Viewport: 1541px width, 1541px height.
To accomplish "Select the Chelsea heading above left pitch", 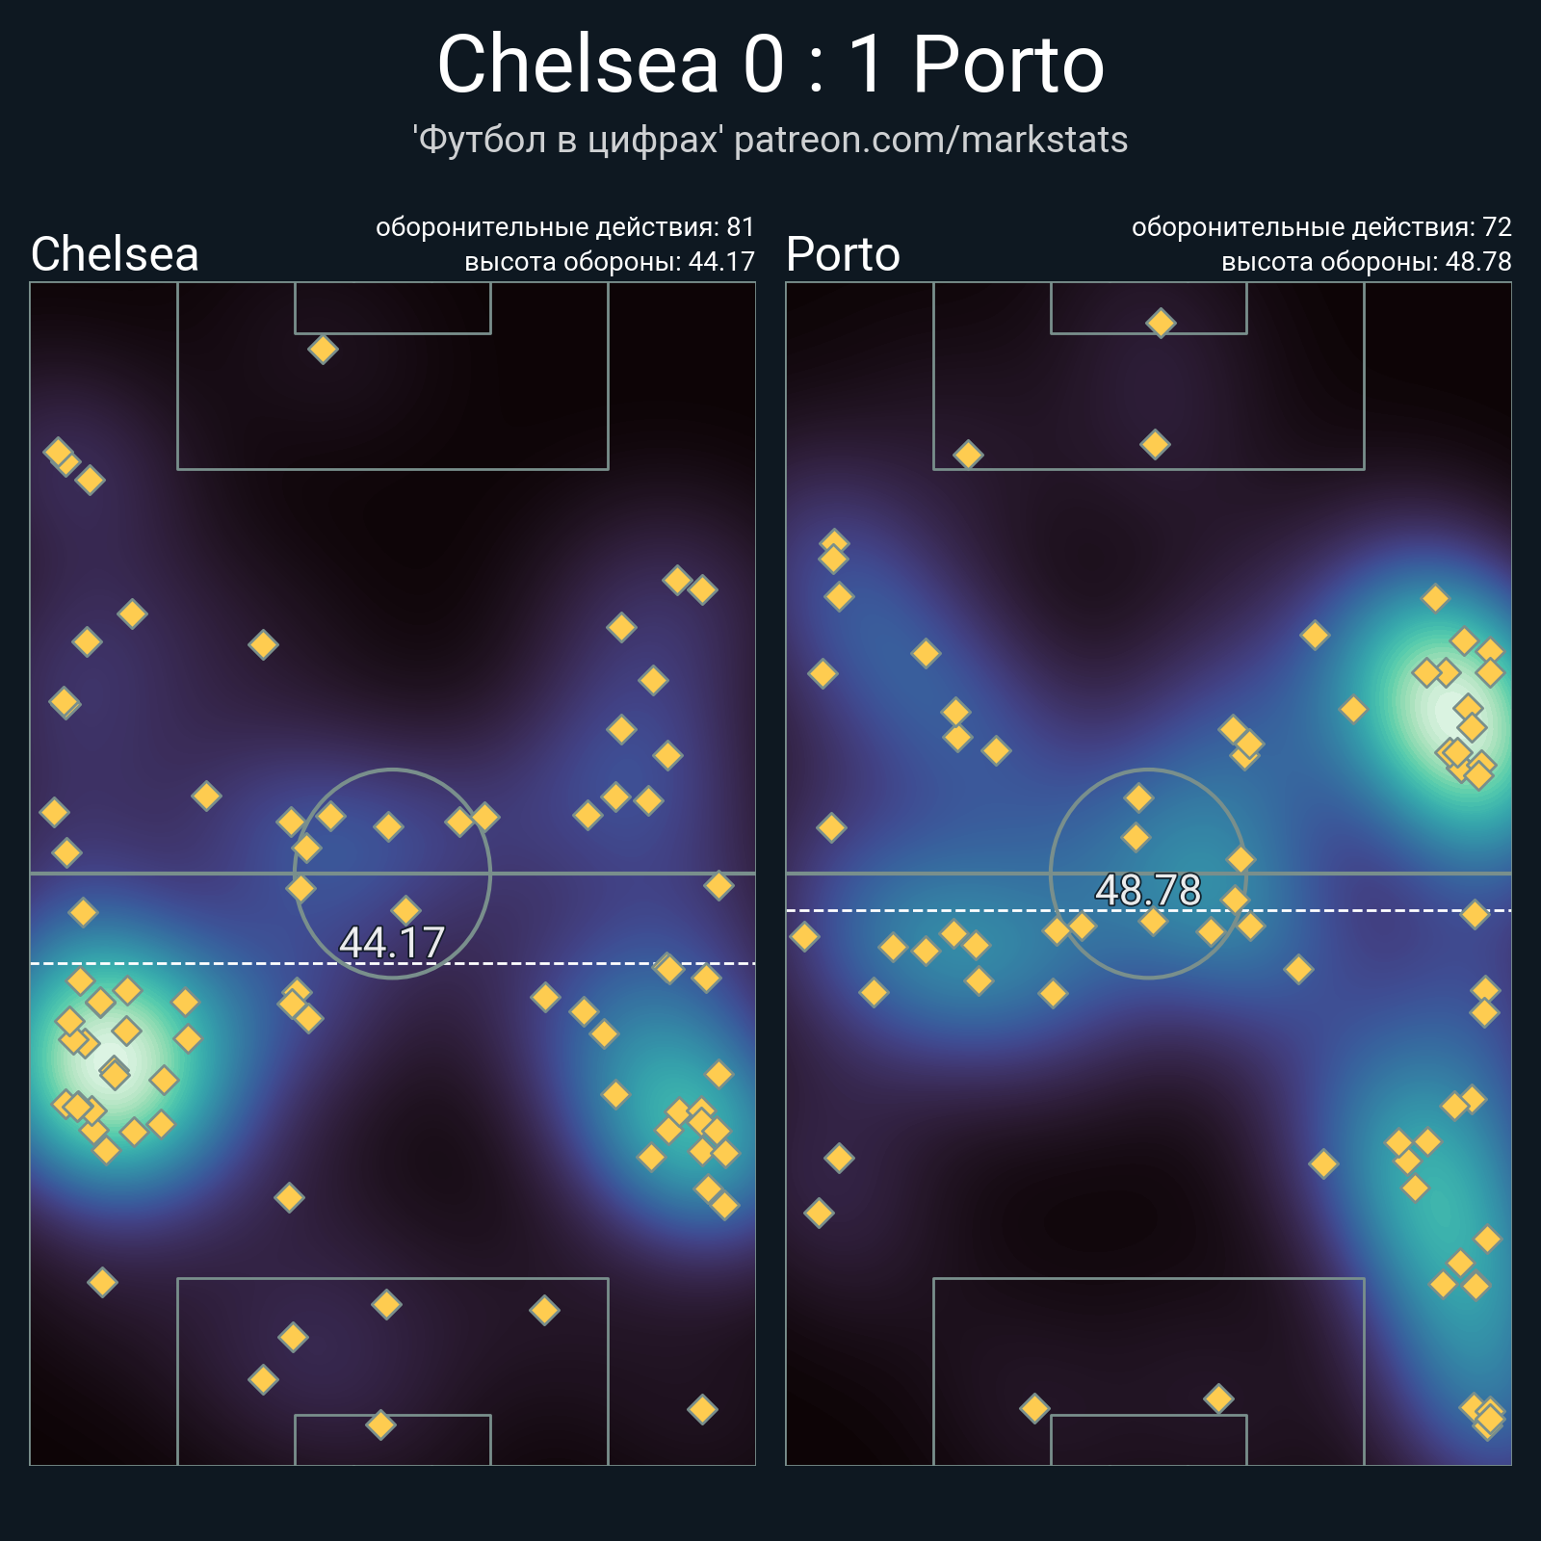I will click(115, 255).
